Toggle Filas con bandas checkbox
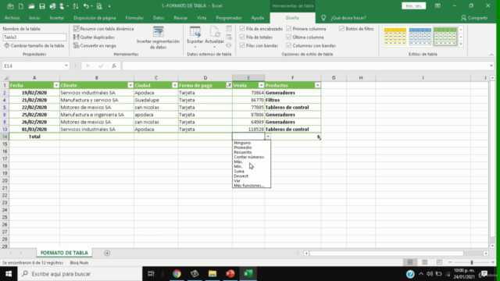Screen dimensions: 500x281 (242, 45)
